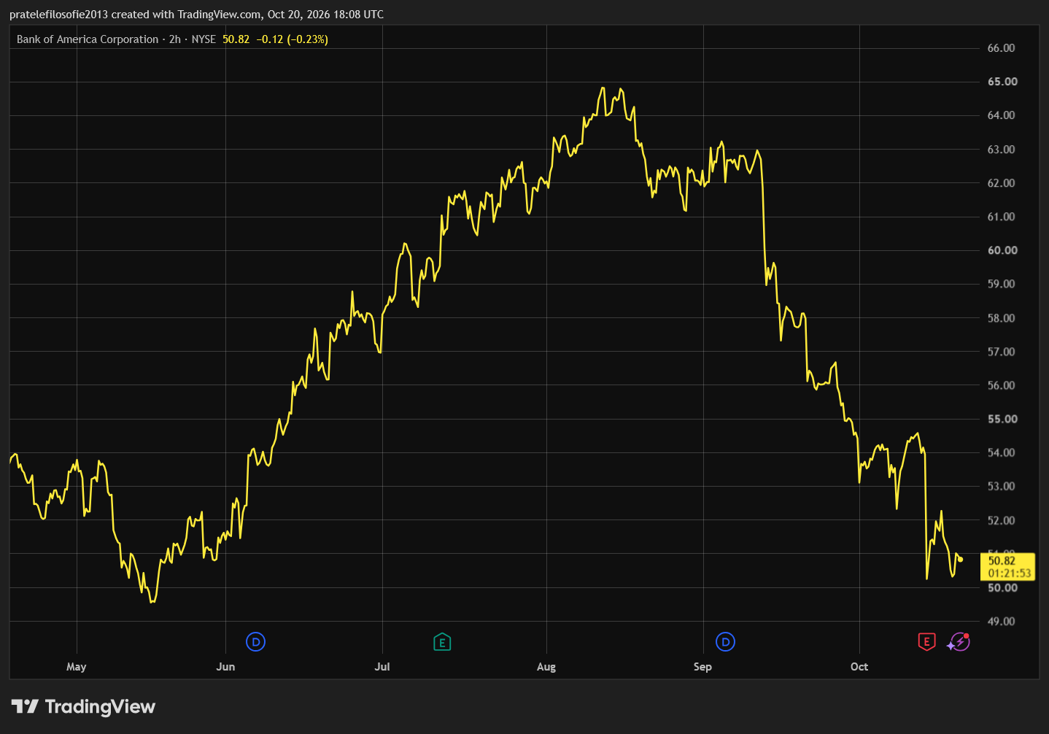Click the 55.00 price axis label

point(1002,419)
